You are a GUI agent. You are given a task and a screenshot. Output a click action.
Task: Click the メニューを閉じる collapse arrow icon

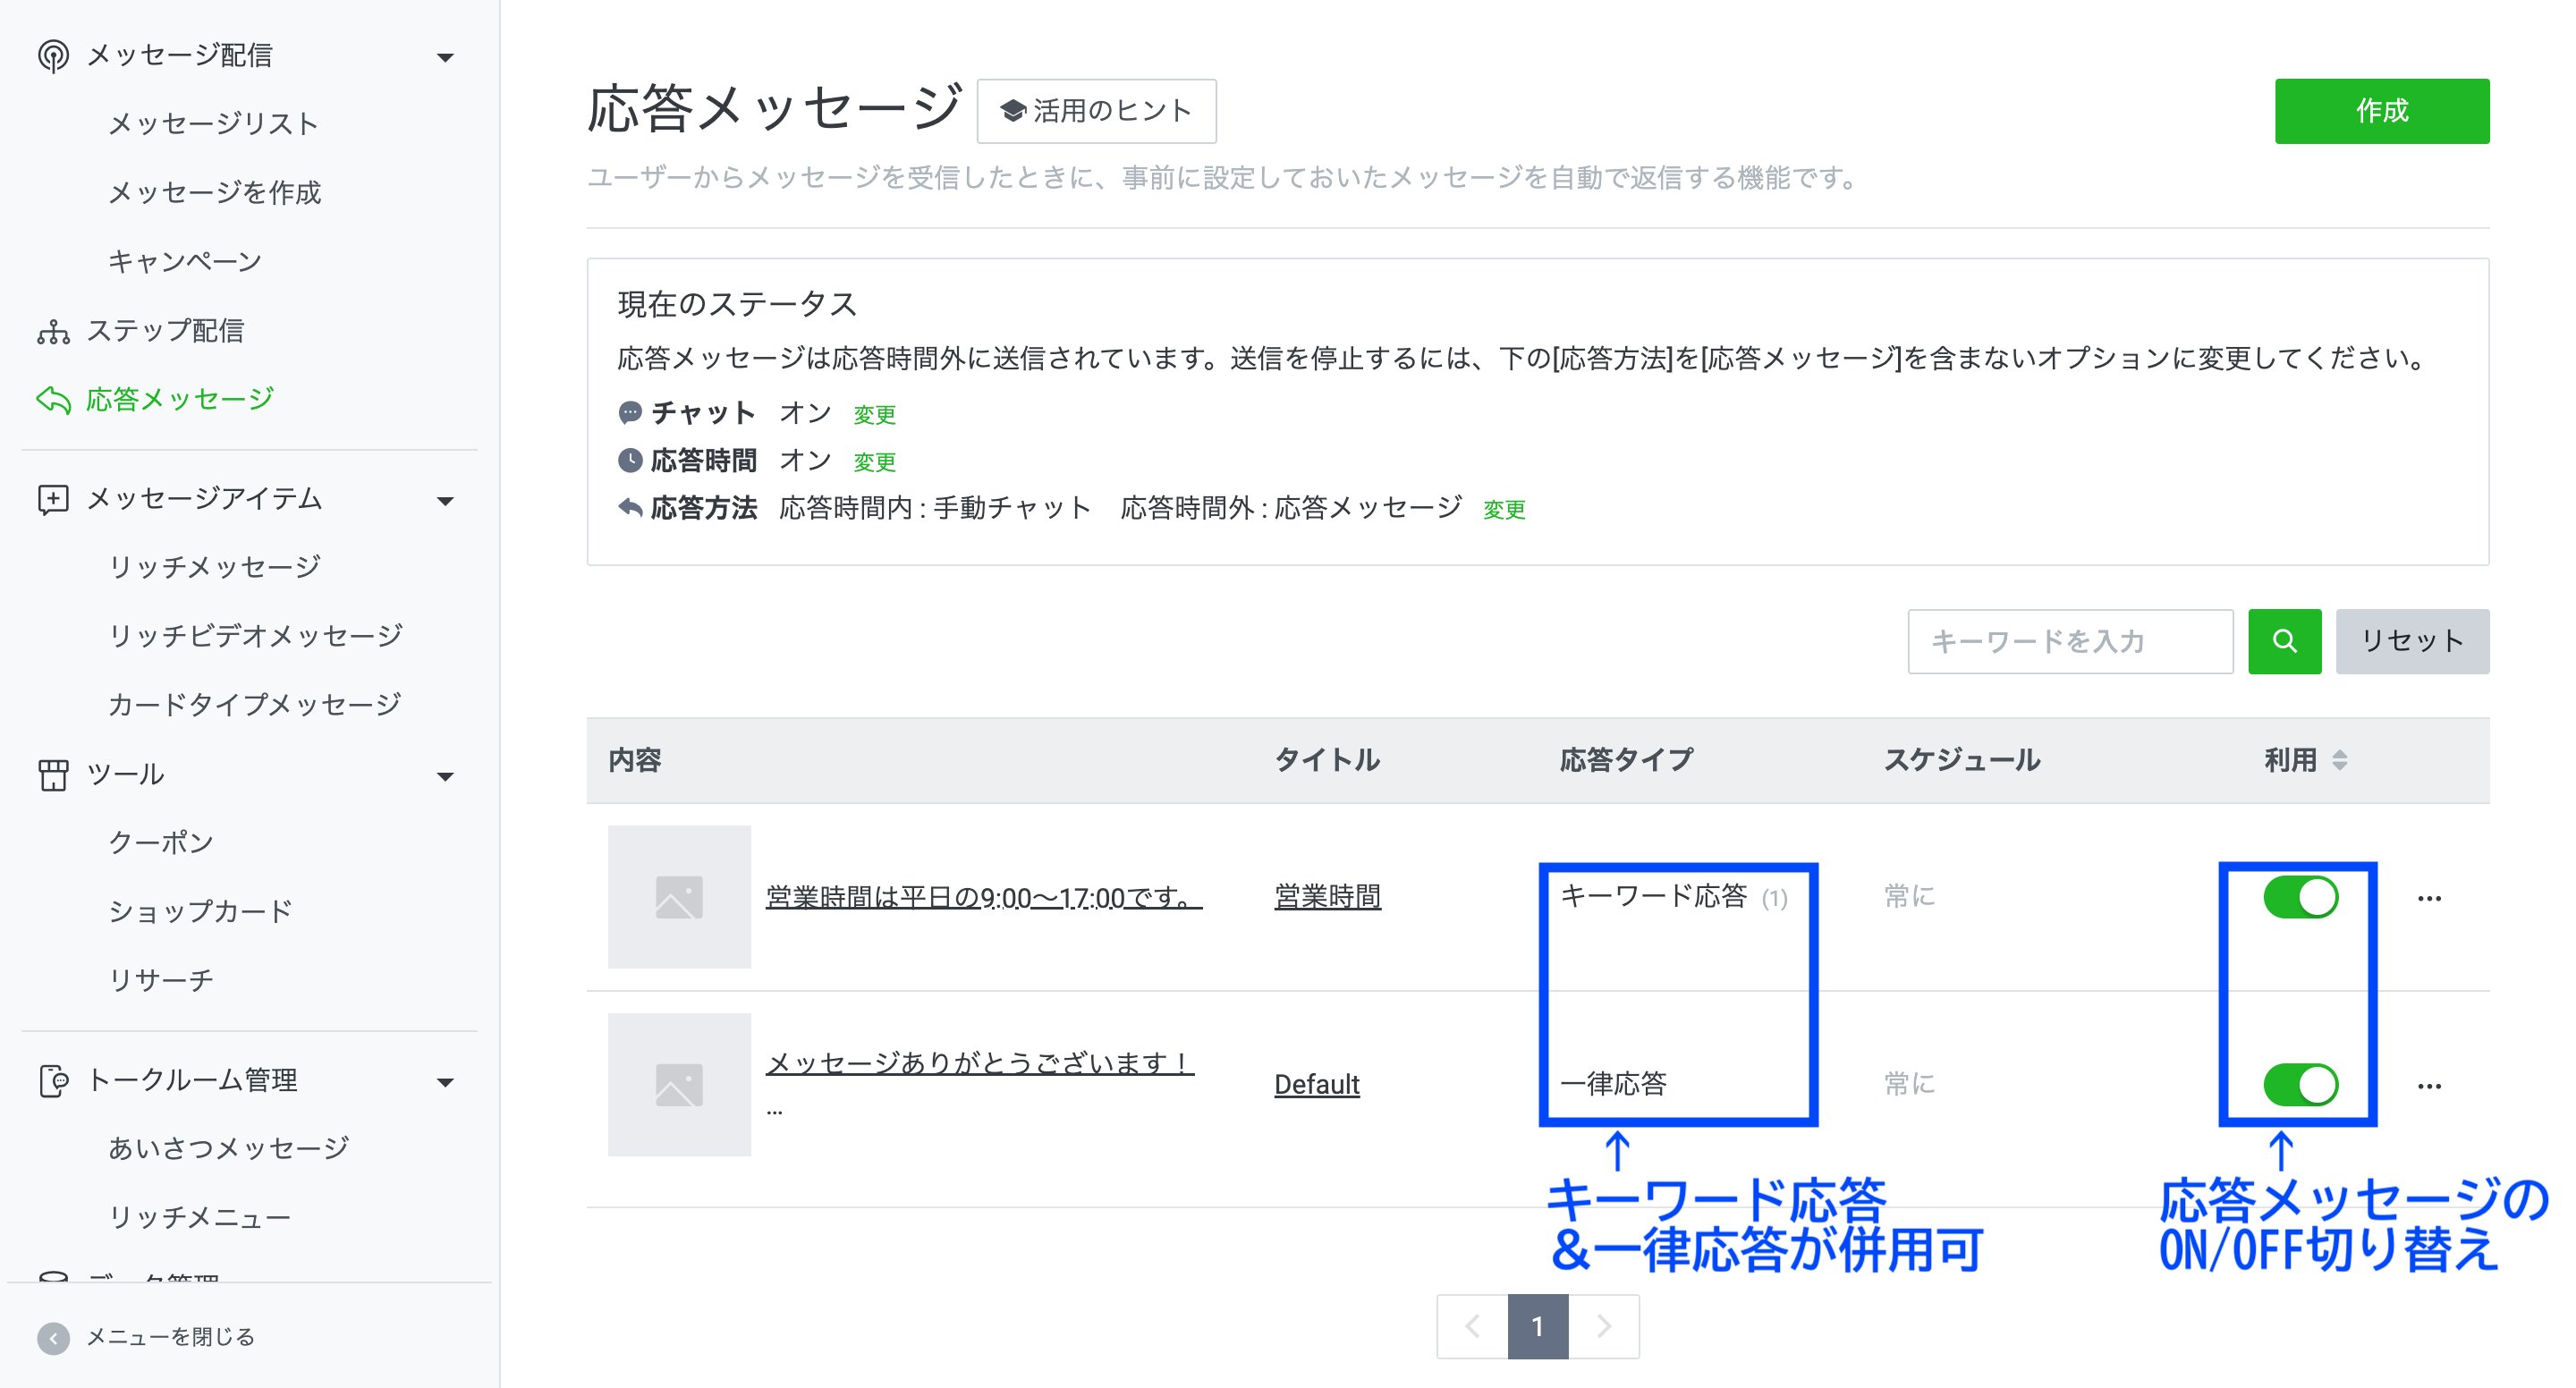click(x=53, y=1338)
